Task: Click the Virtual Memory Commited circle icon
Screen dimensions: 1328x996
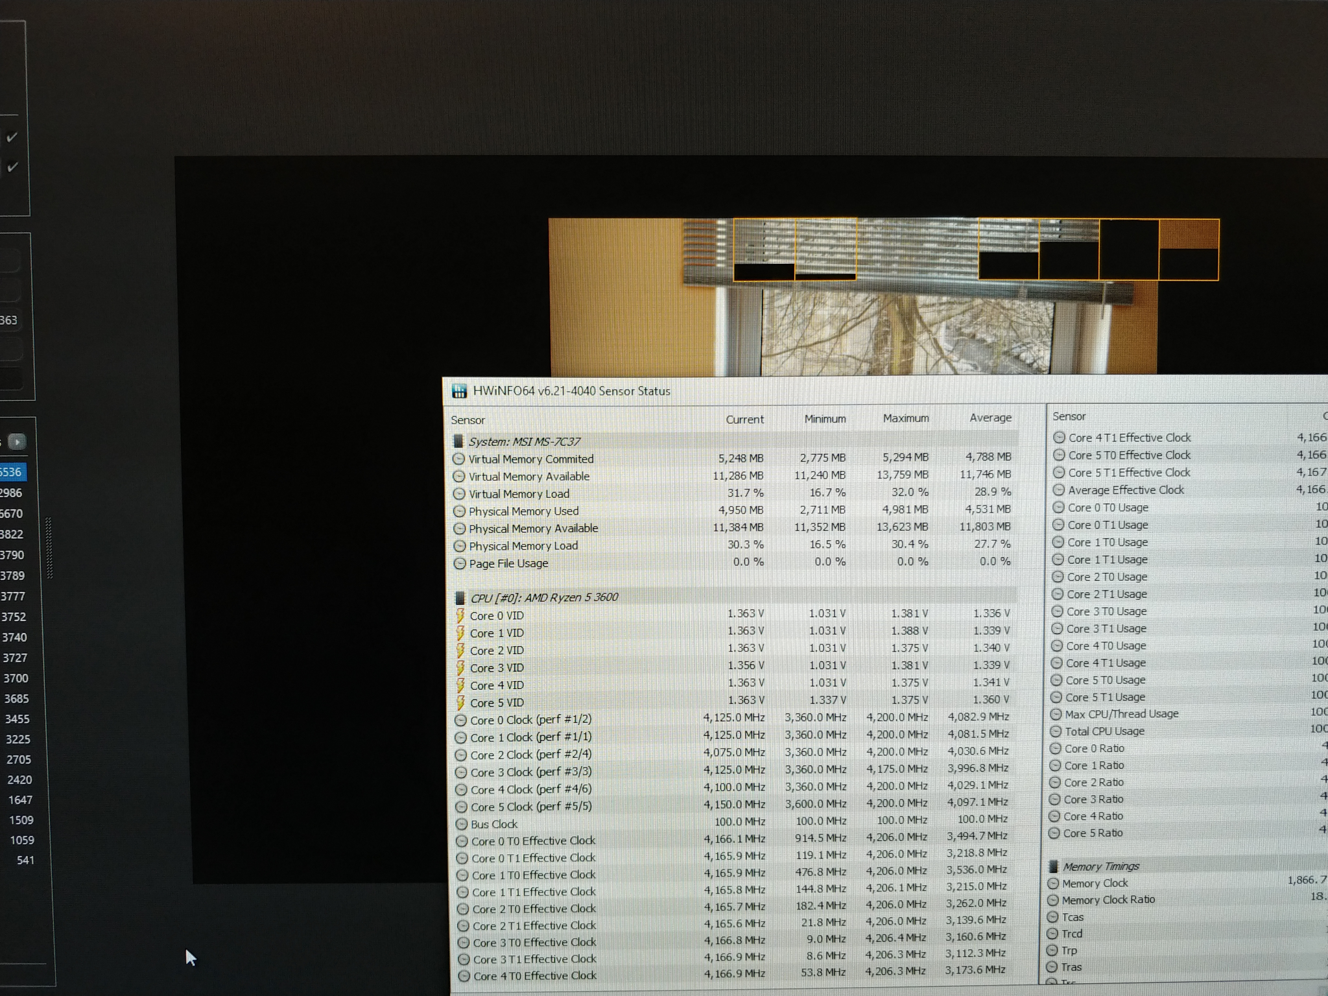Action: pos(458,459)
